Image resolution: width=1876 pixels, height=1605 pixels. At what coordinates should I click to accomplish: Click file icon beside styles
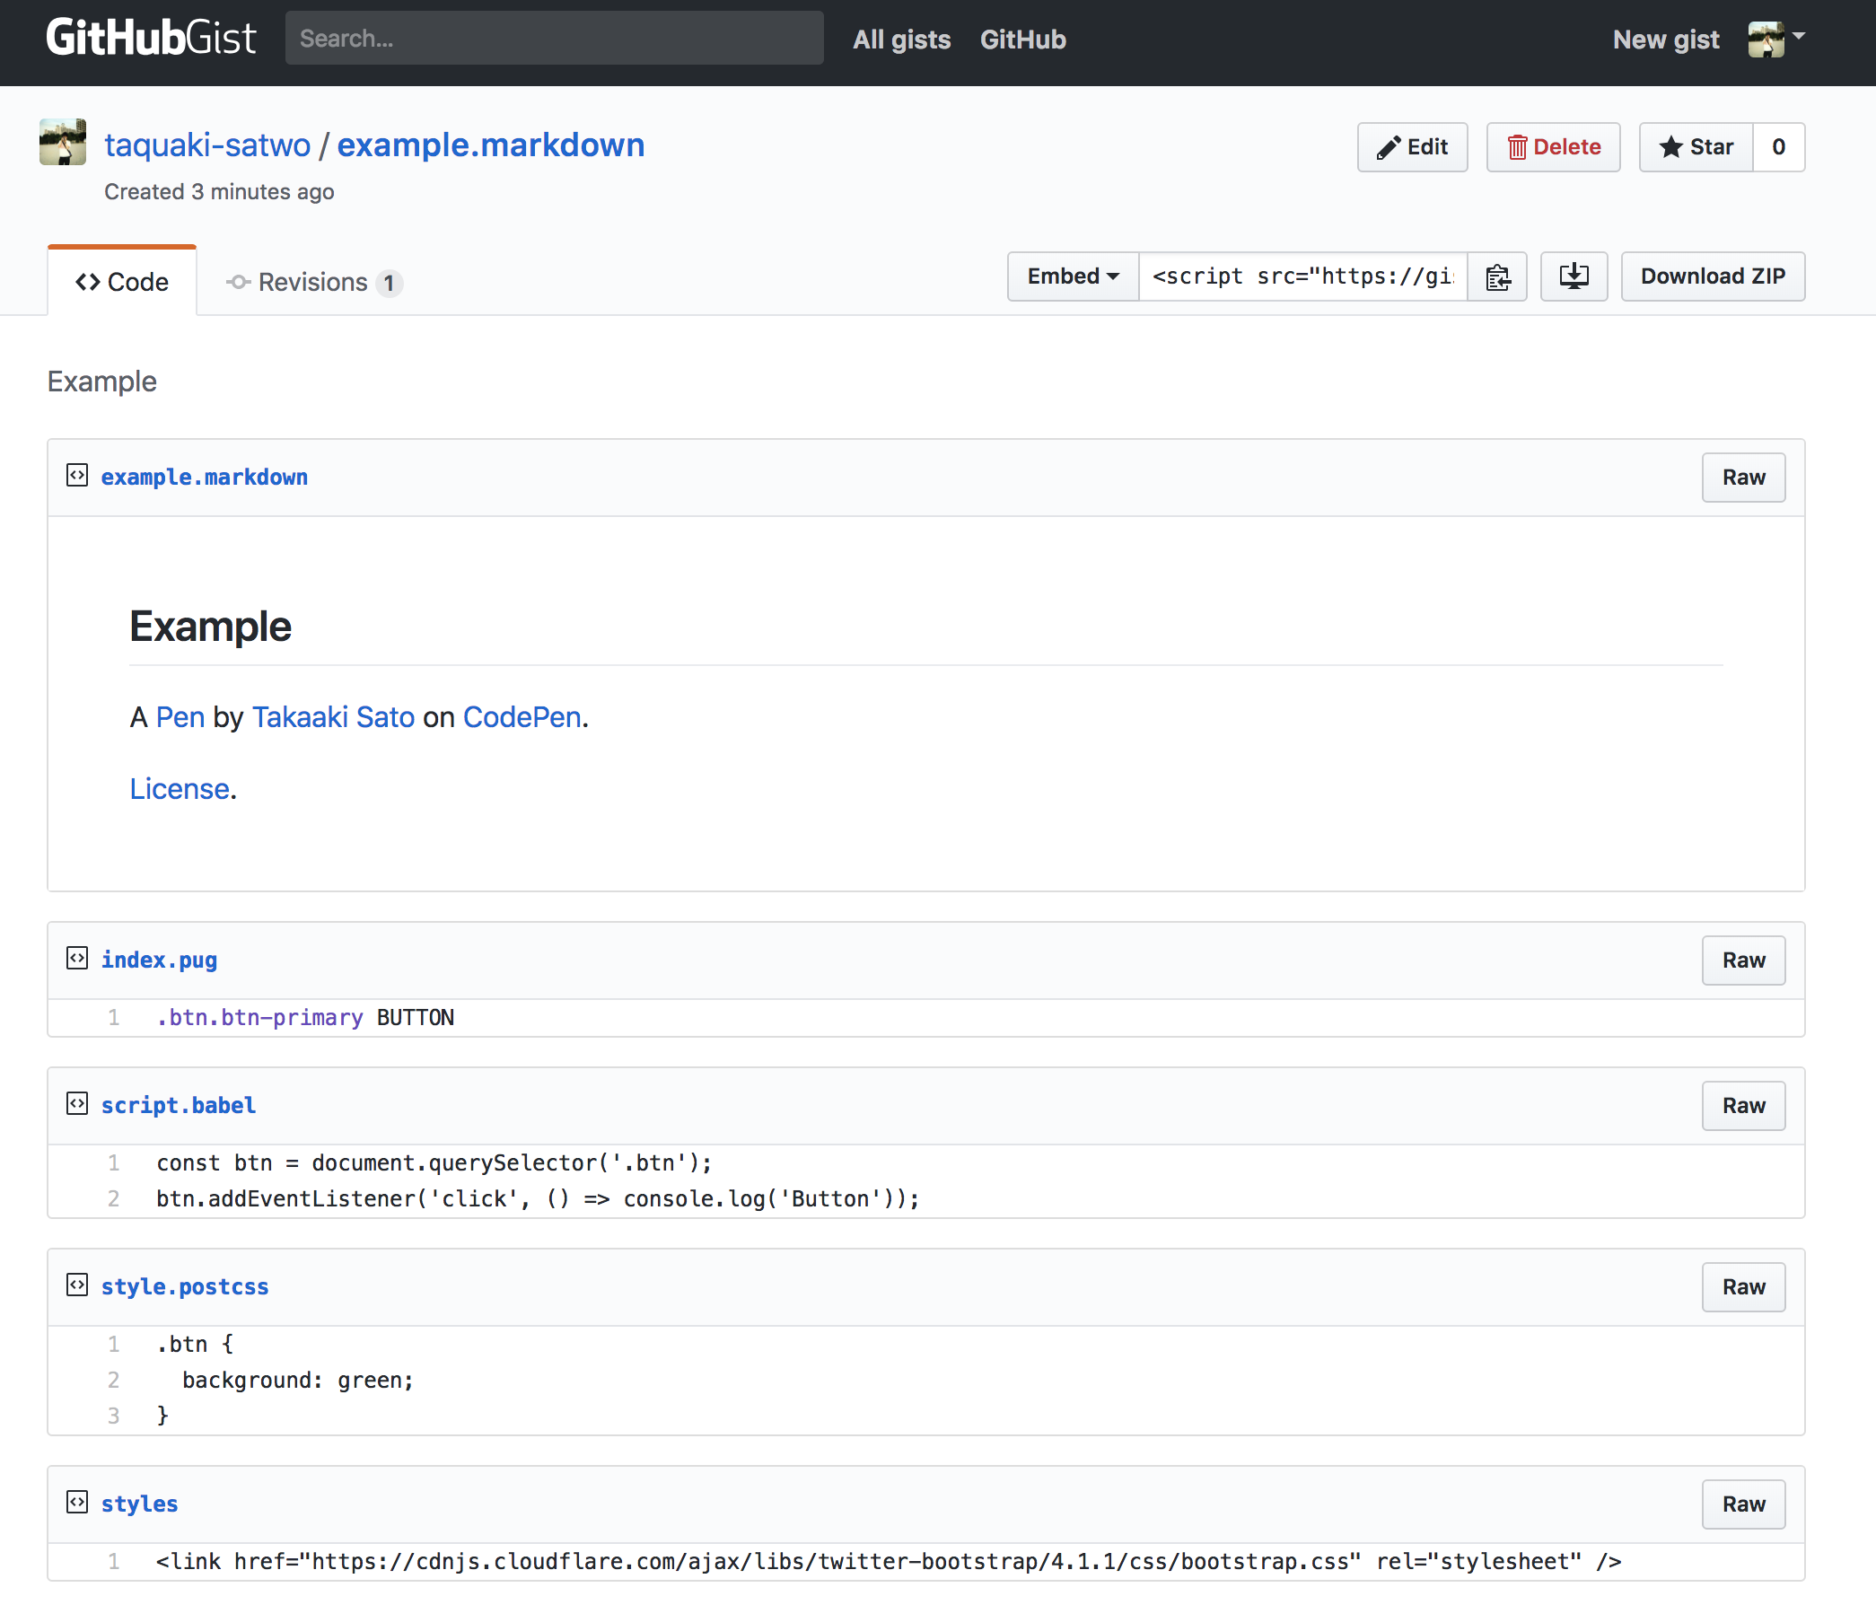click(x=77, y=1502)
